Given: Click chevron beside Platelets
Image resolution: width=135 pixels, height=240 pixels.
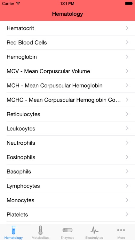Looking at the screenshot, I should pyautogui.click(x=127, y=214).
